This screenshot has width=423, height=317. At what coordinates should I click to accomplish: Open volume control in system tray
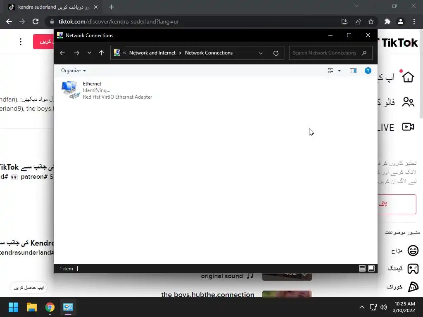pyautogui.click(x=383, y=307)
